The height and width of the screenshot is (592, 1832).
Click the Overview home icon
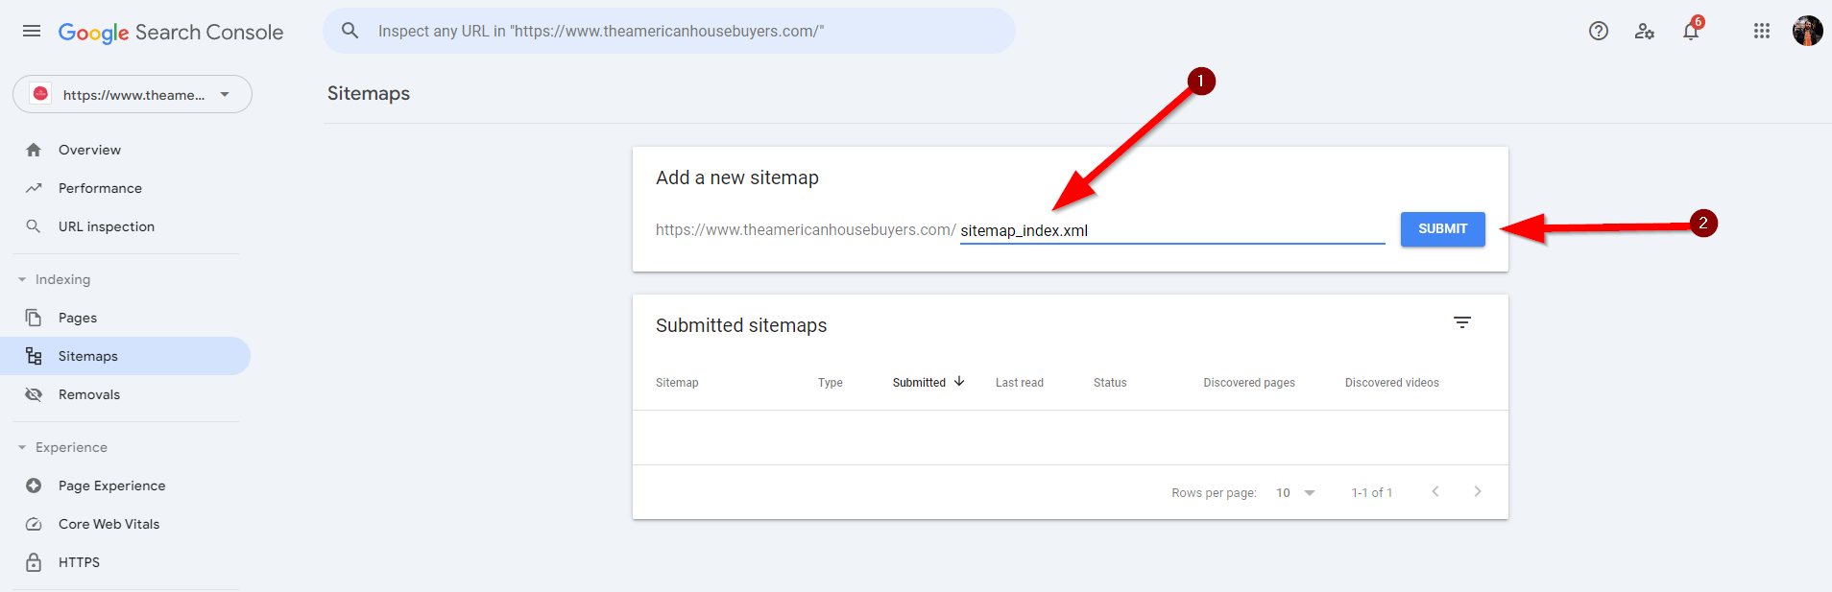(34, 150)
